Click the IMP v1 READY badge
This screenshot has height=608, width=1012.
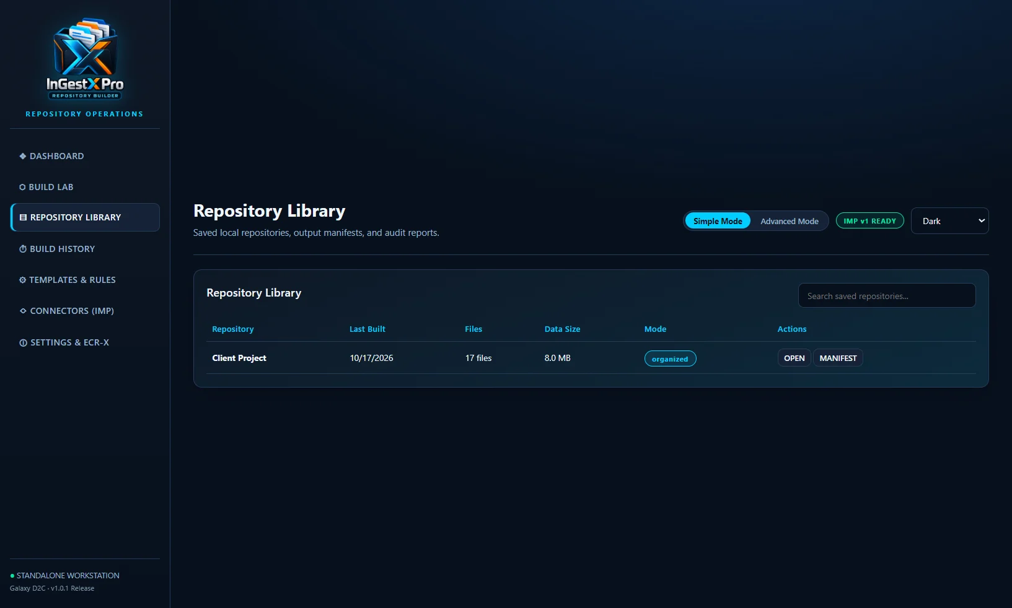[x=870, y=221]
